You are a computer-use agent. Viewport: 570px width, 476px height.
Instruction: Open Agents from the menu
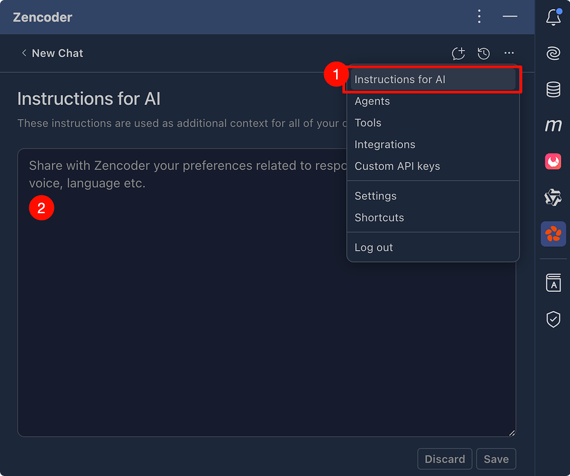pos(433,102)
